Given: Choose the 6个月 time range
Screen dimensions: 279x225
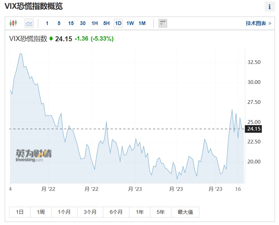Looking at the screenshot, I should pyautogui.click(x=116, y=212).
